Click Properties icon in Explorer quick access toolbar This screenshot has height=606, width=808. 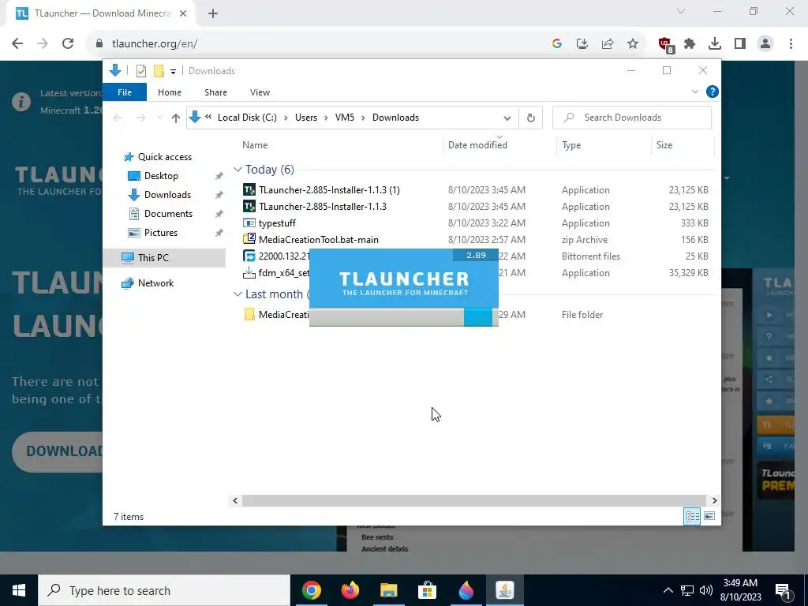(140, 71)
